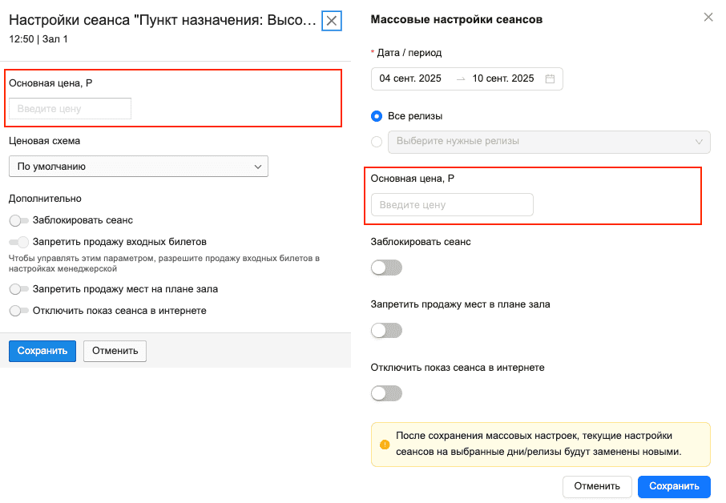Screen dimensions: 726x503
Task: Click the left 'Основная цена' price field
Action: [x=70, y=109]
